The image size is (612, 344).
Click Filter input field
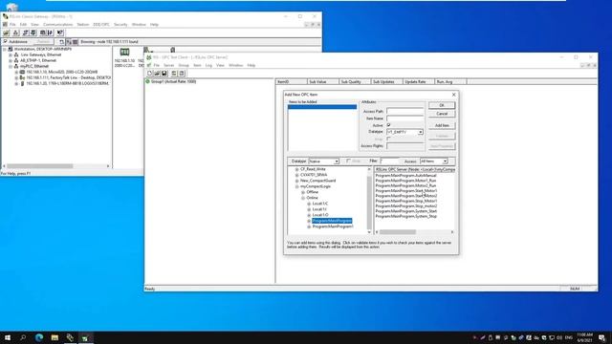tap(390, 161)
